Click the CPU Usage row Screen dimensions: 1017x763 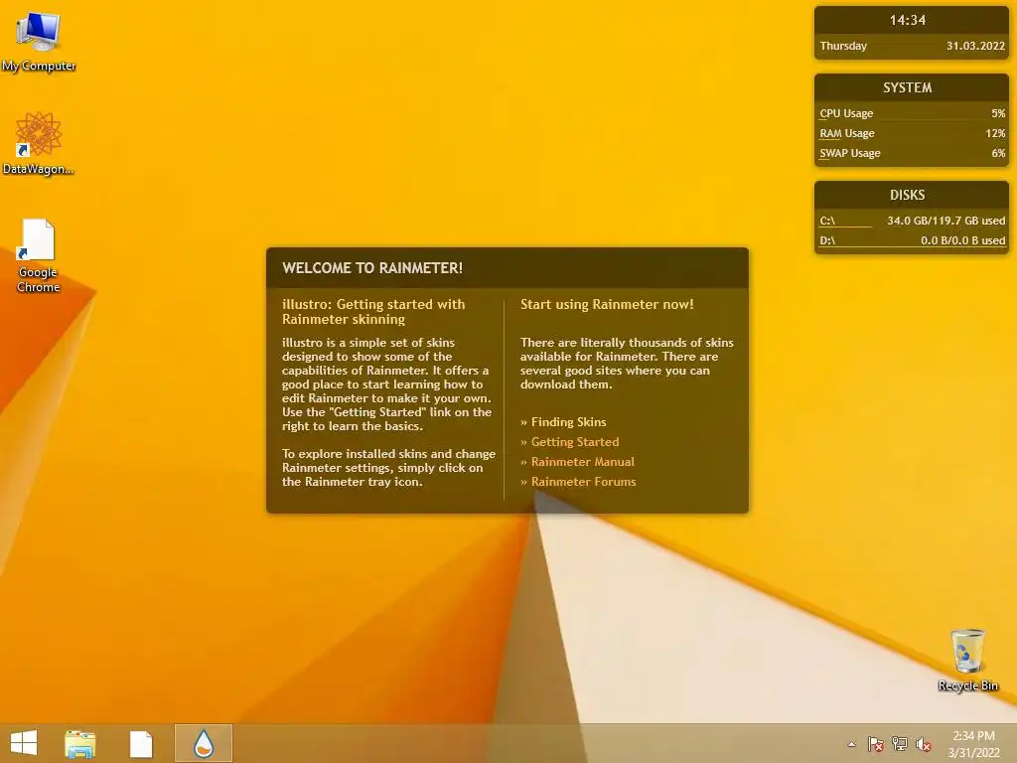click(x=912, y=113)
